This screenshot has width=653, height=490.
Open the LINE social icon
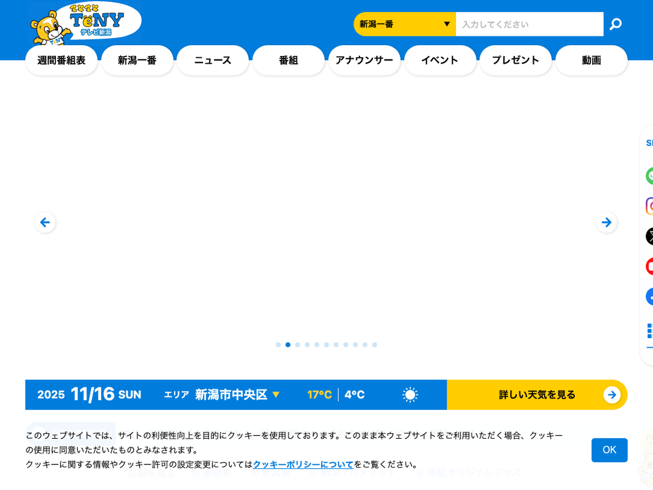(x=649, y=176)
